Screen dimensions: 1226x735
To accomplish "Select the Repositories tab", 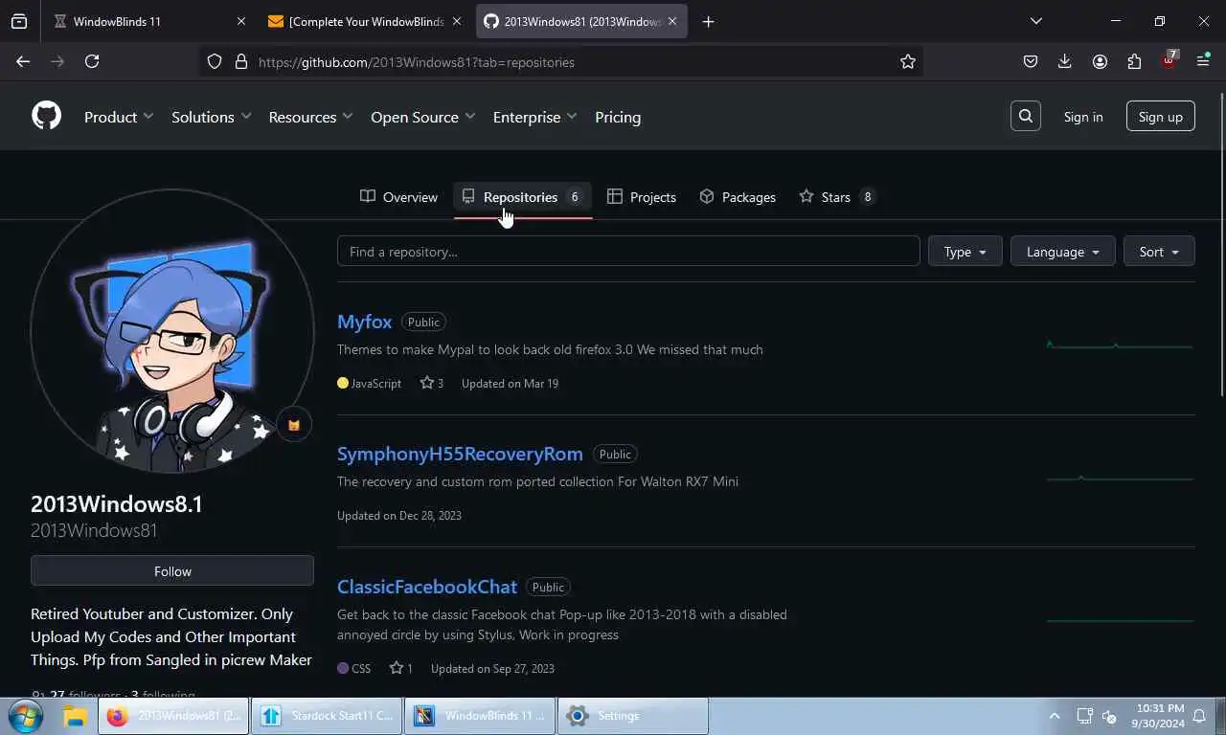I will point(522,197).
